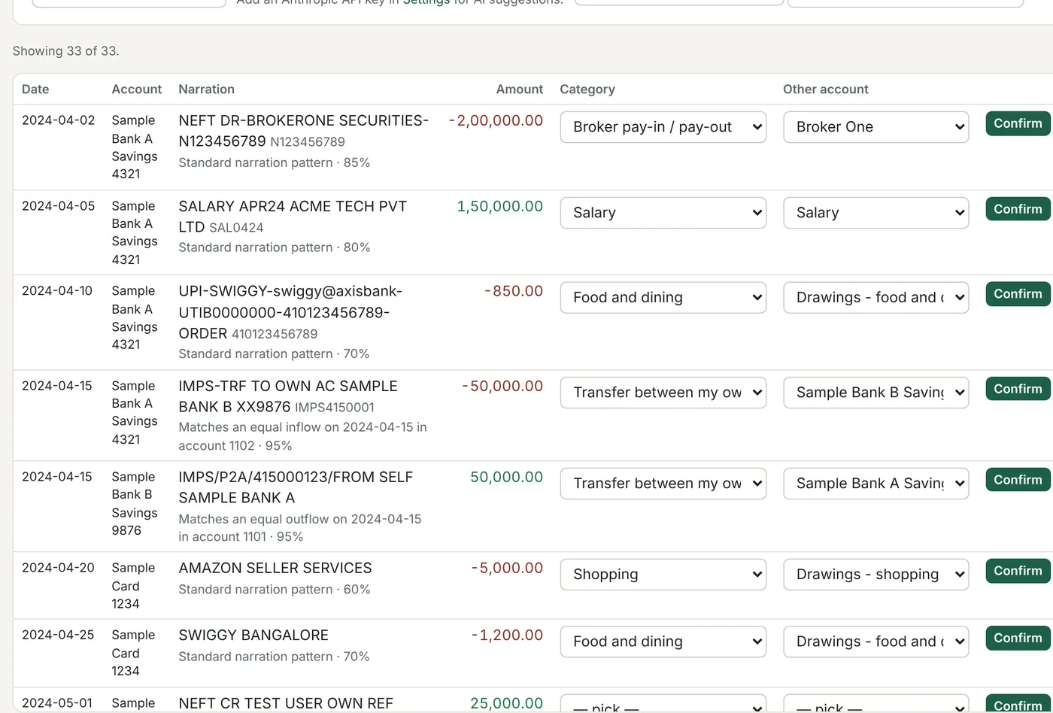Open Salary other account dropdown
This screenshot has width=1053, height=713.
[876, 213]
